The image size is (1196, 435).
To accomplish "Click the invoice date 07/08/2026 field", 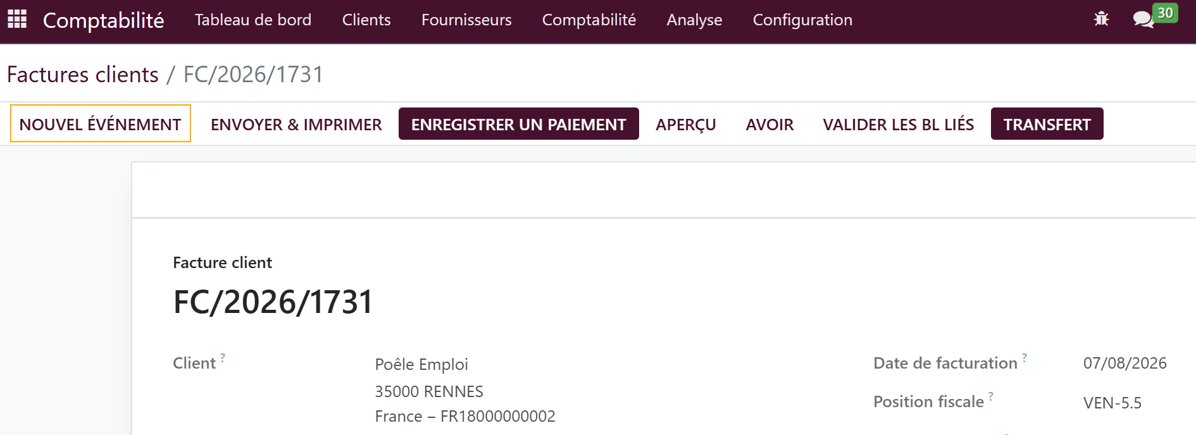I will tap(1125, 363).
